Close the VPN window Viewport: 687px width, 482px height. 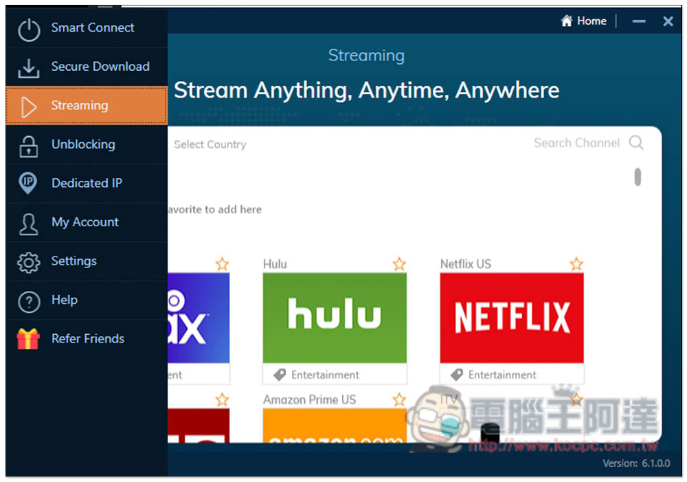668,21
